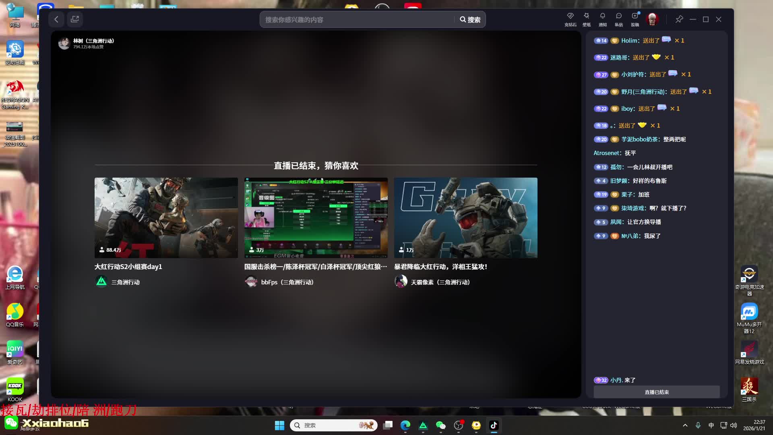Open the 壁纸 wallpaper icon
This screenshot has height=435, width=773.
pos(587,19)
